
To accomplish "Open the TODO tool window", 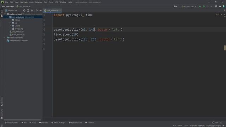I will [x=33, y=123].
